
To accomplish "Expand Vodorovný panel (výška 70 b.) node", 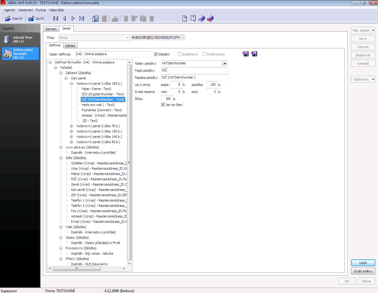I will coord(71,126).
